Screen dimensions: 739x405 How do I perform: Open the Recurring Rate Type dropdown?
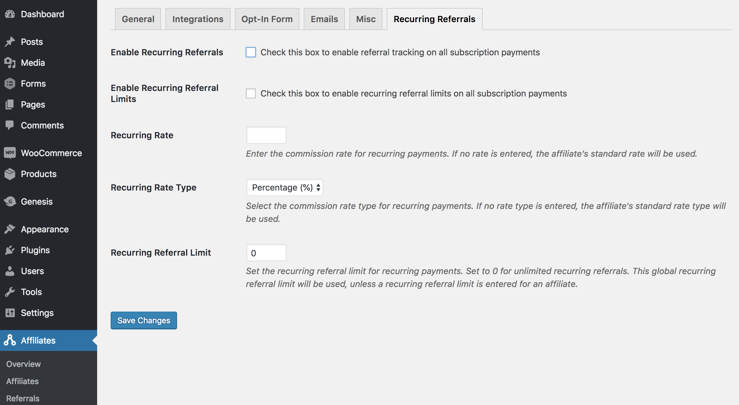point(285,187)
